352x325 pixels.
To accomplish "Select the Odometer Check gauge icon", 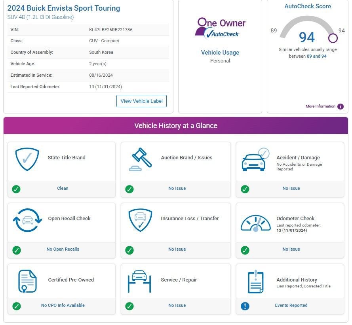I will [255, 223].
